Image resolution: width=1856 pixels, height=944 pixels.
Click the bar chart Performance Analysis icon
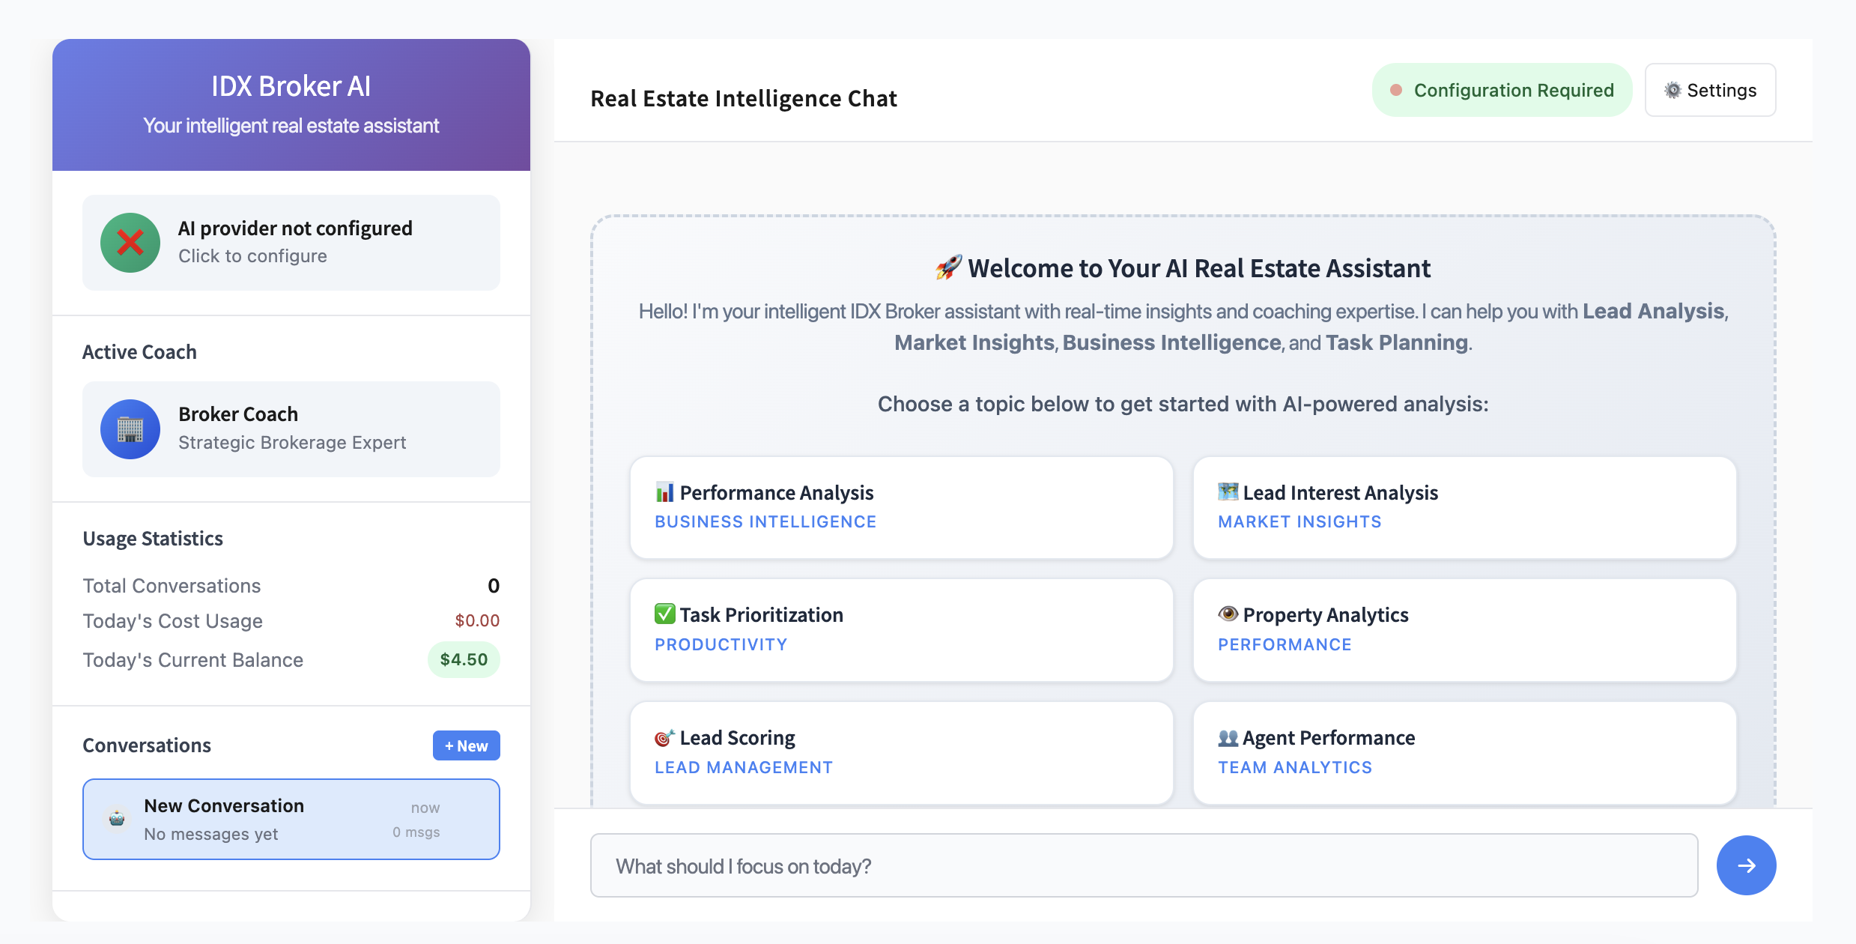pos(664,492)
